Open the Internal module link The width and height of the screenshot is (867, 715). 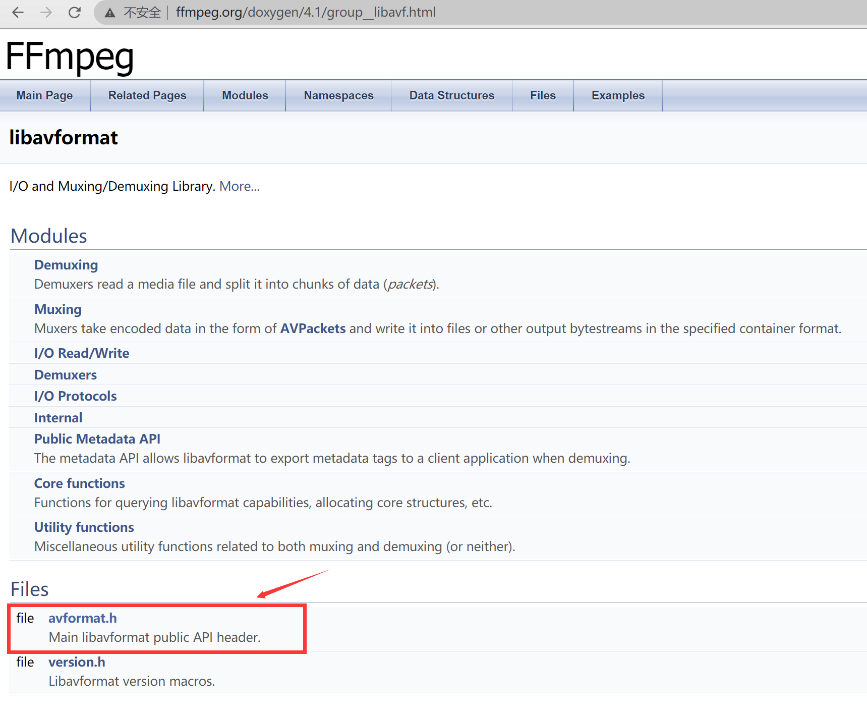point(58,418)
